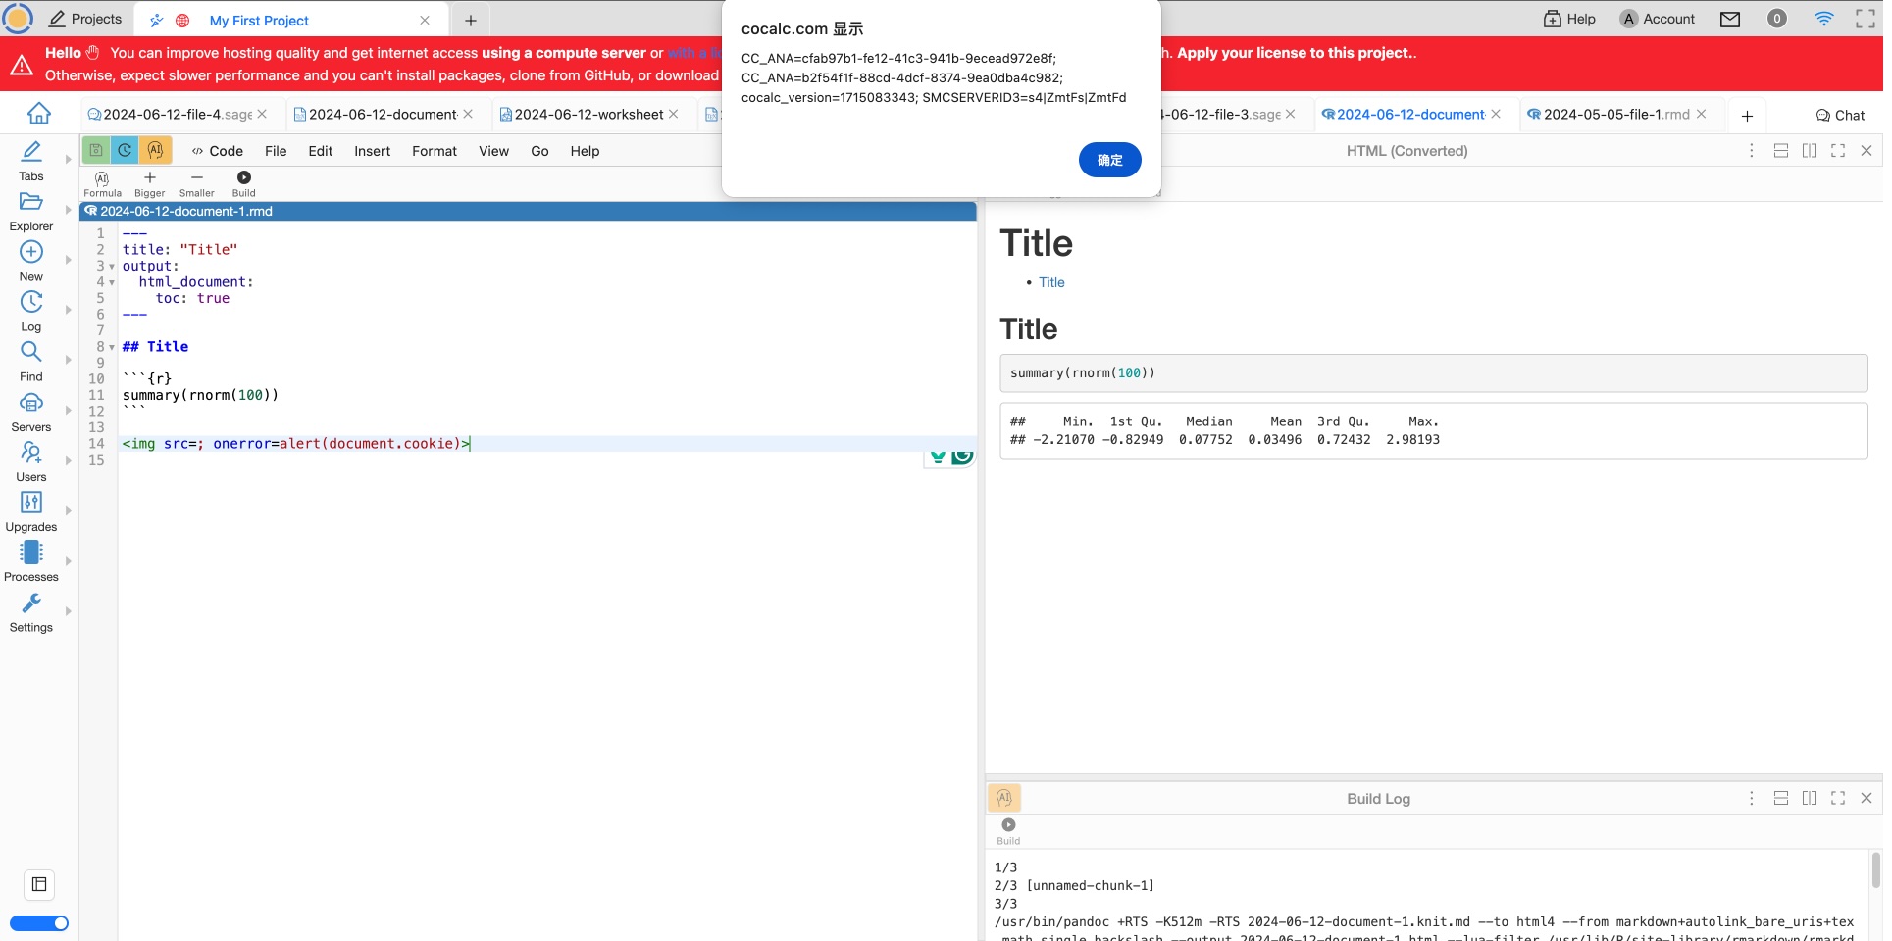Increase font size with Bigger
This screenshot has width=1892, height=941.
click(x=149, y=183)
